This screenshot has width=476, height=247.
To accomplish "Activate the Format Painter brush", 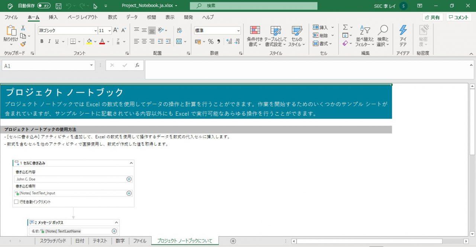I will click(23, 44).
